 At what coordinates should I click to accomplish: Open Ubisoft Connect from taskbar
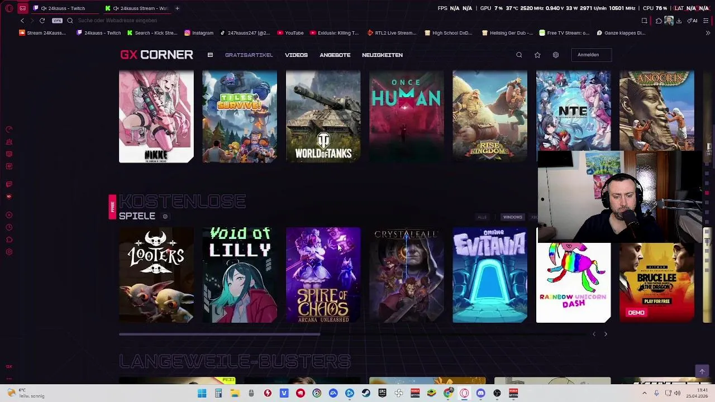coord(317,393)
